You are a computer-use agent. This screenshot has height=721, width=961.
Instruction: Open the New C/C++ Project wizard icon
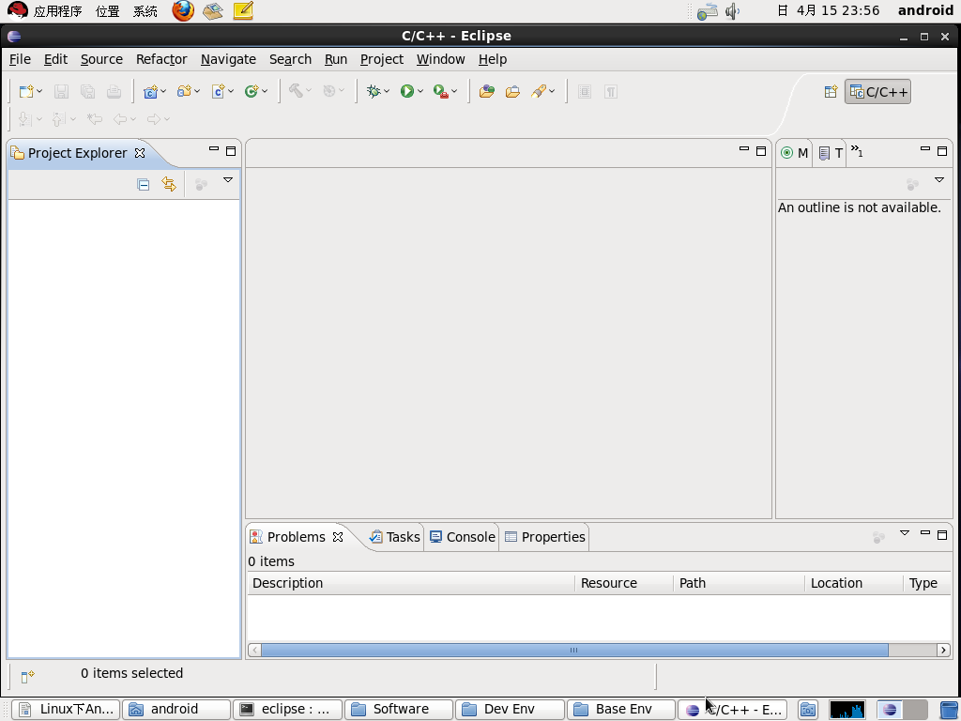[x=152, y=91]
